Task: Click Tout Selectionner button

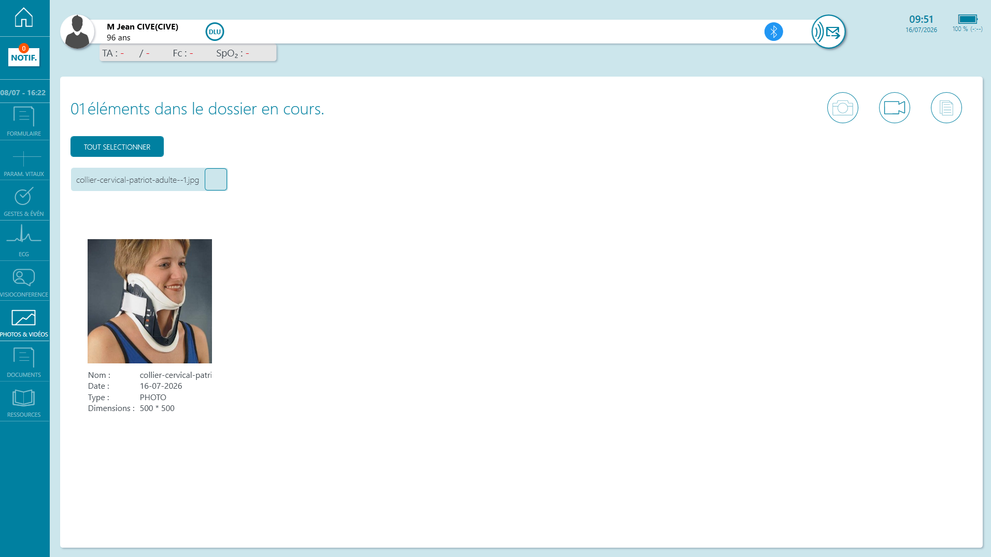Action: pos(117,146)
